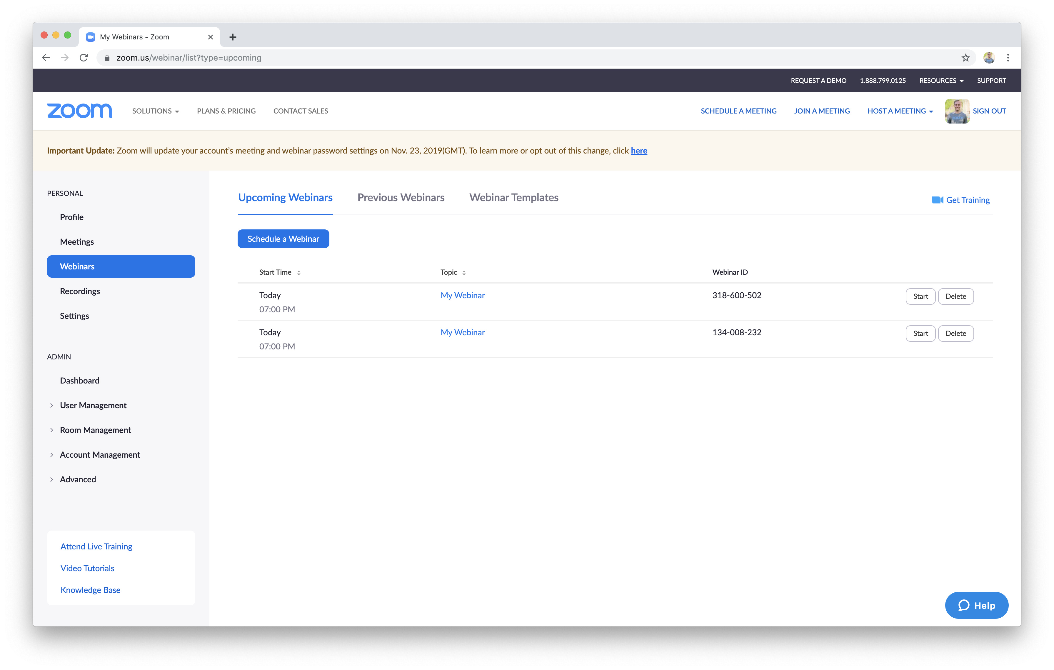Open Contact Sales
The image size is (1054, 670).
(x=301, y=111)
